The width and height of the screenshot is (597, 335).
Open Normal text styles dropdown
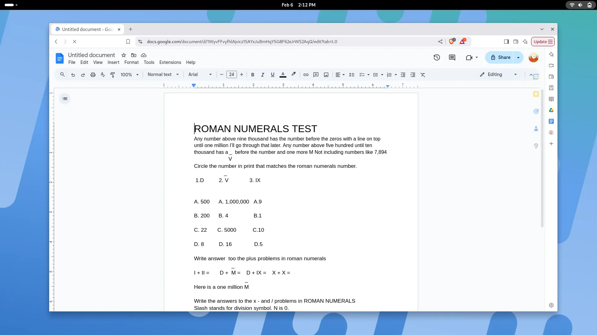click(x=163, y=74)
